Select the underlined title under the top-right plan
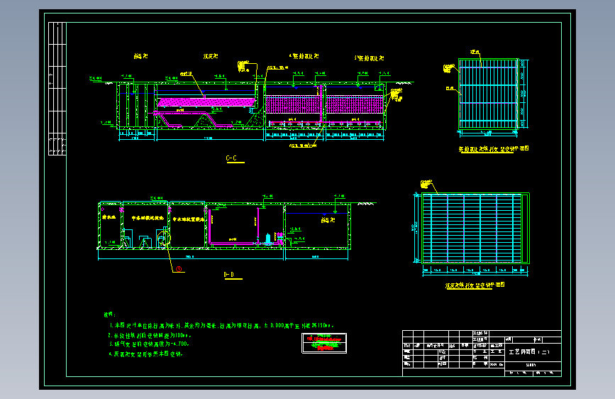Viewport: 615px width, 399px height. (494, 149)
